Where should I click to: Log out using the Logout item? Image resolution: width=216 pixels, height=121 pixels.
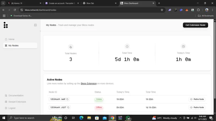pyautogui.click(x=10, y=108)
